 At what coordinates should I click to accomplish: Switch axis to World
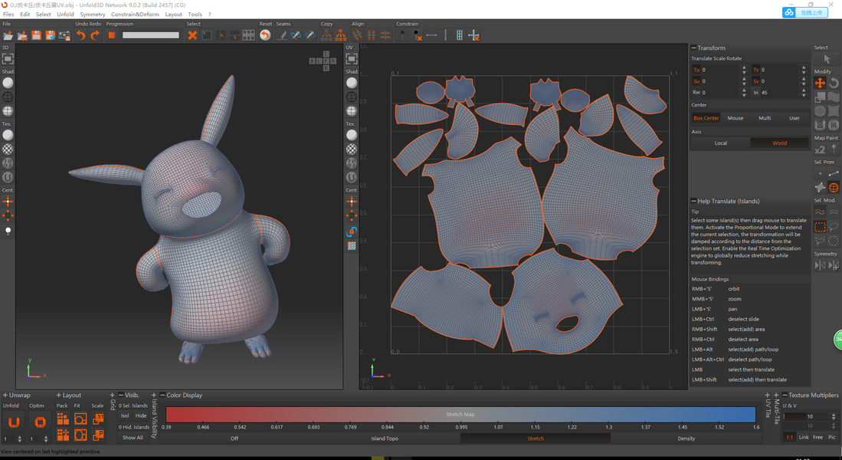(x=780, y=143)
